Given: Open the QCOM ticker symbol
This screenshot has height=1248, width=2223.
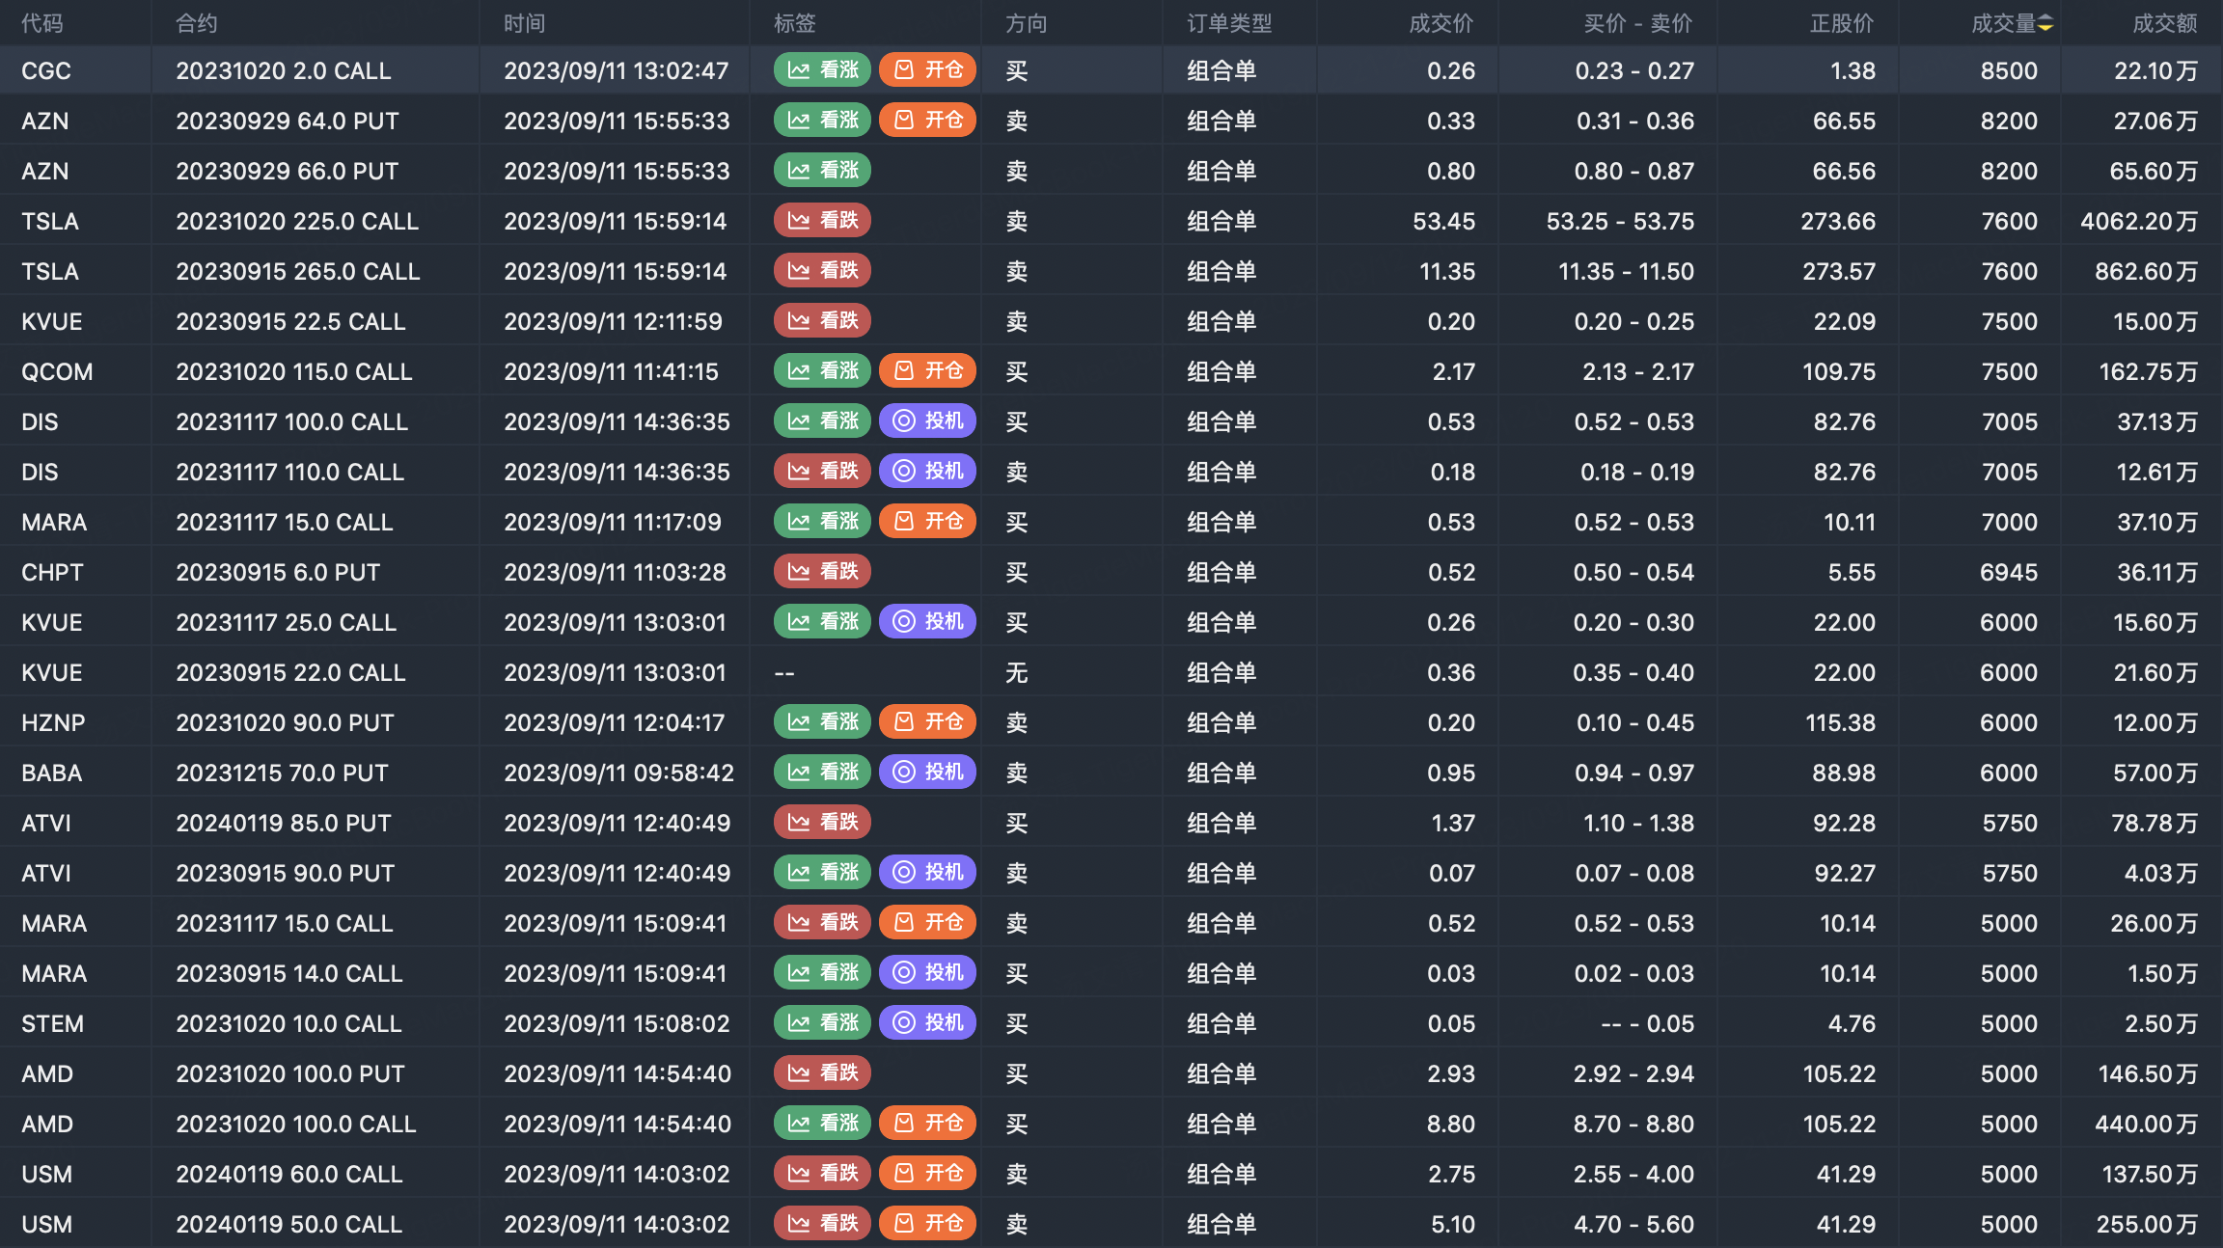Looking at the screenshot, I should coord(57,371).
